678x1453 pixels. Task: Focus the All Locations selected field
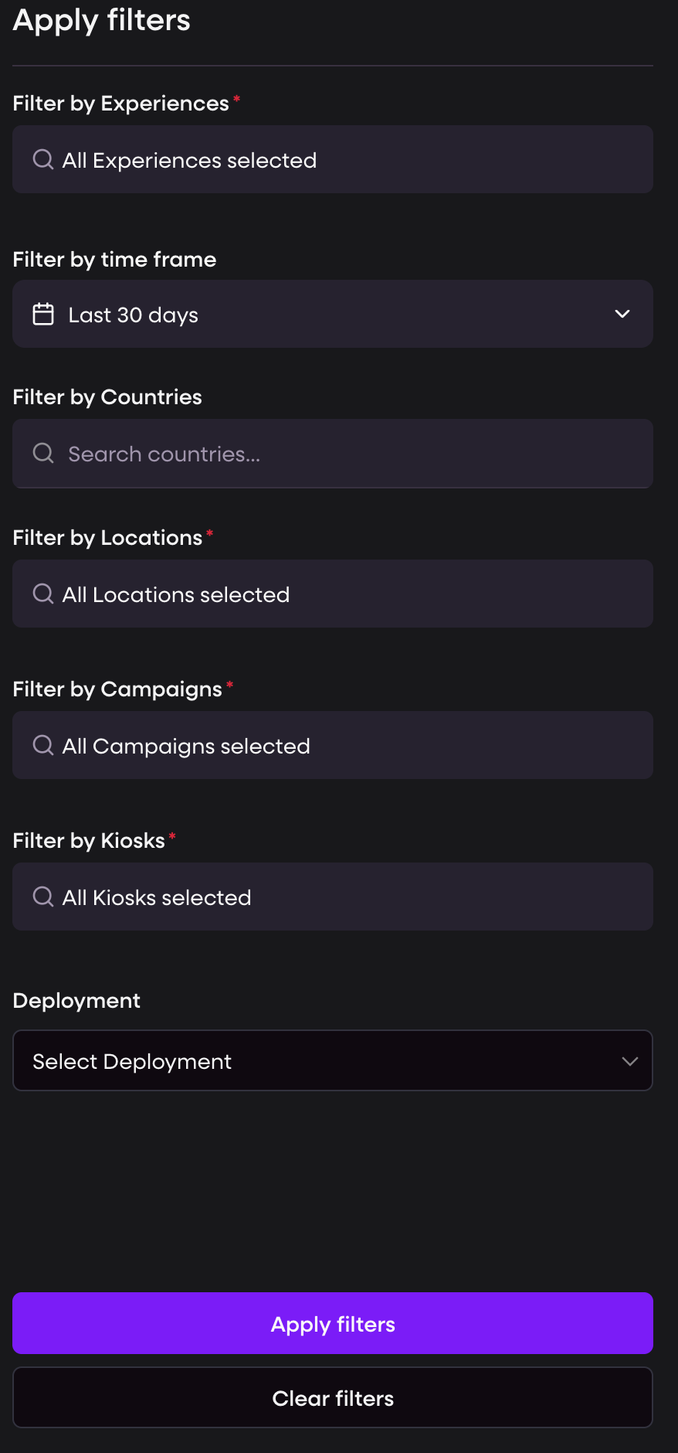[333, 594]
